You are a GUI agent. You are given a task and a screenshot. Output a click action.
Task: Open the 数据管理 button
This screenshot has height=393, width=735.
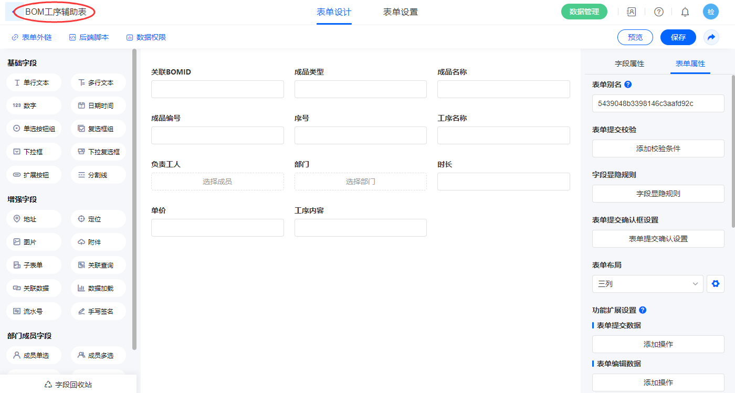[584, 12]
